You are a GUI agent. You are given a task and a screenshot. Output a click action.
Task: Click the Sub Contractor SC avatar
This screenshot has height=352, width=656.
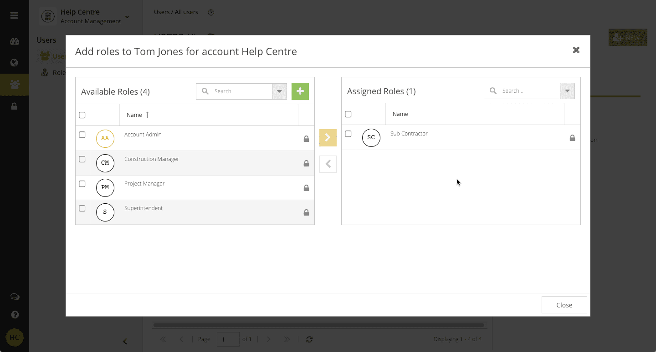[x=371, y=137]
